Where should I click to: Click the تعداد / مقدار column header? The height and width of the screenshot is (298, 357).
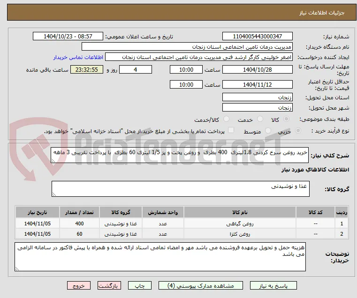79,212
